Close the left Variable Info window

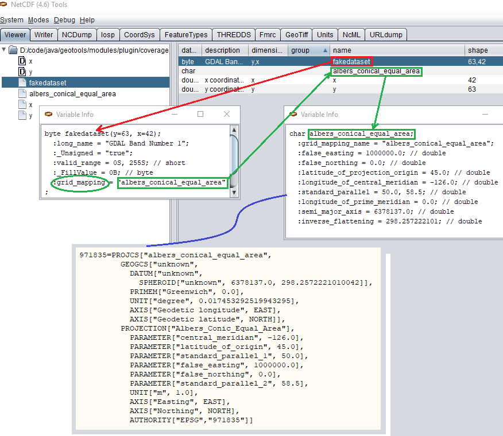tap(227, 114)
